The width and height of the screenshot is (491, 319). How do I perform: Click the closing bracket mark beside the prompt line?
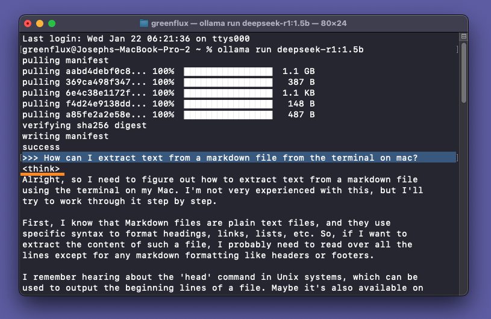click(x=457, y=158)
